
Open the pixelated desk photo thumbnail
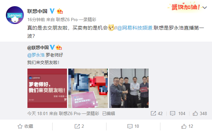[x=88, y=88]
